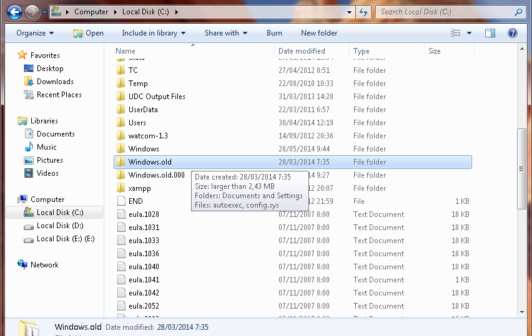Select the UserData folder icon
532x336 pixels.
pos(121,110)
